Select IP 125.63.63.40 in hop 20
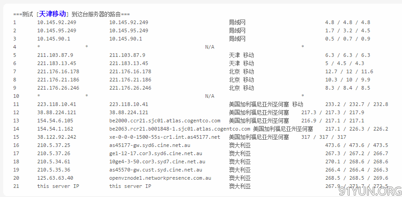Screen dimensions: 402x197 (x=55, y=178)
